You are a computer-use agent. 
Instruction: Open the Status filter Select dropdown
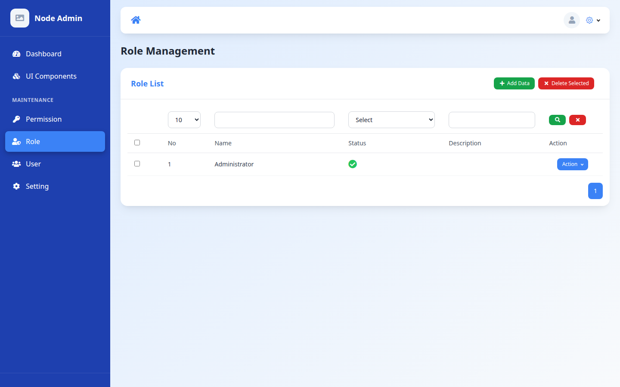pos(391,120)
